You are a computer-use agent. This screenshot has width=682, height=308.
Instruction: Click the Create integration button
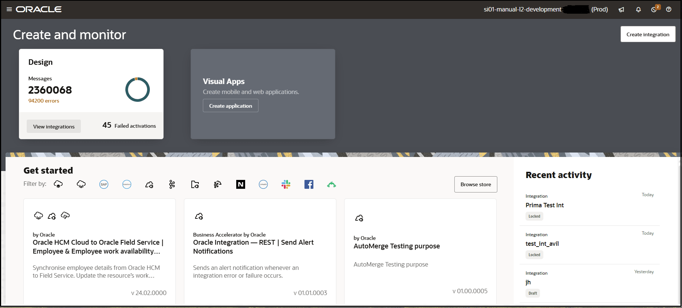tap(648, 34)
